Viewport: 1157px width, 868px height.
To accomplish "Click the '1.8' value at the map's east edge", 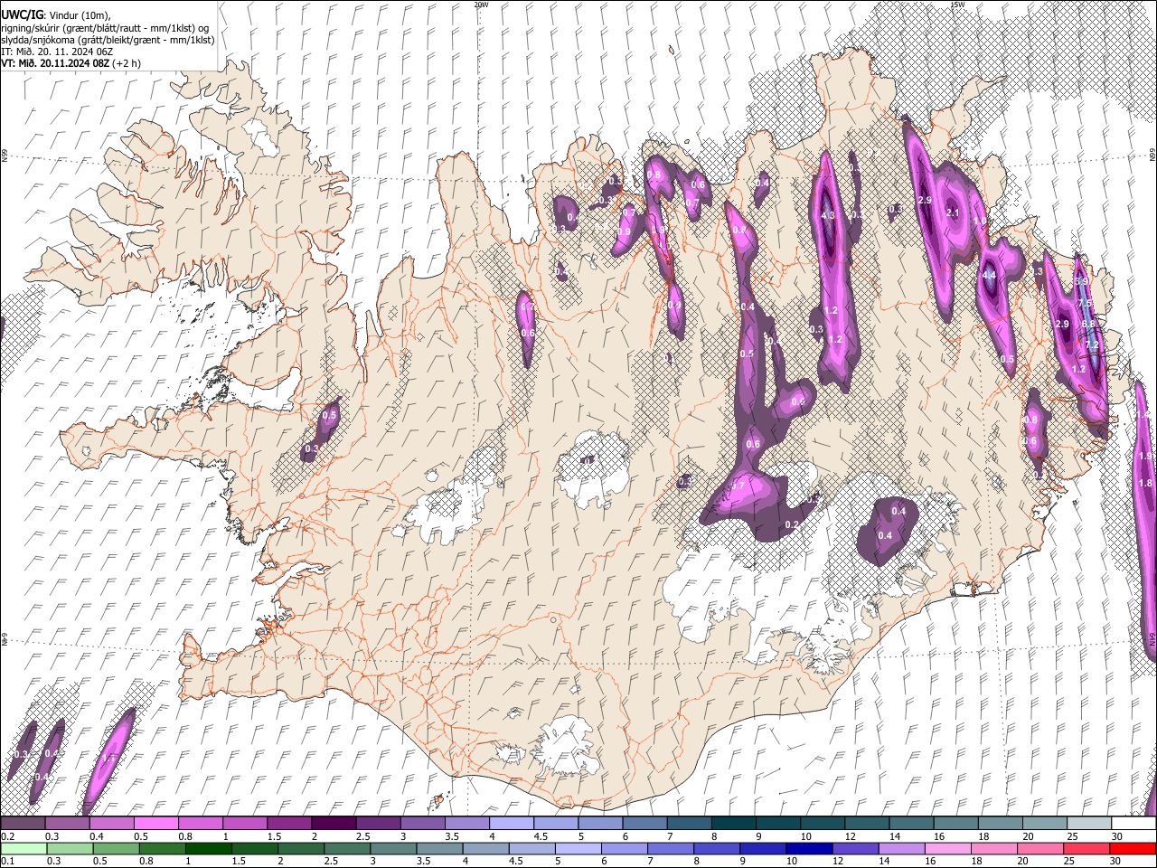I will coord(1146,484).
